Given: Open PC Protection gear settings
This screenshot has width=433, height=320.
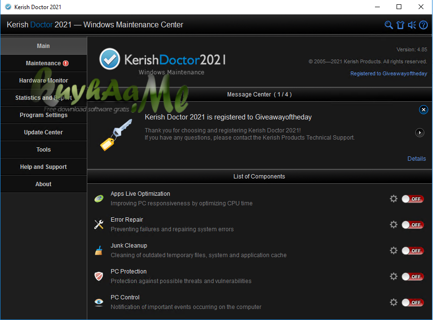Looking at the screenshot, I should coord(394,276).
